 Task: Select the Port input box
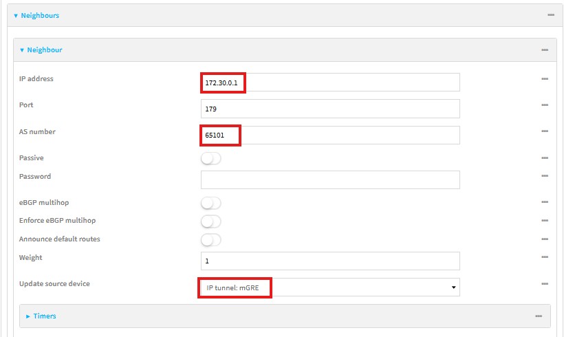(329, 109)
